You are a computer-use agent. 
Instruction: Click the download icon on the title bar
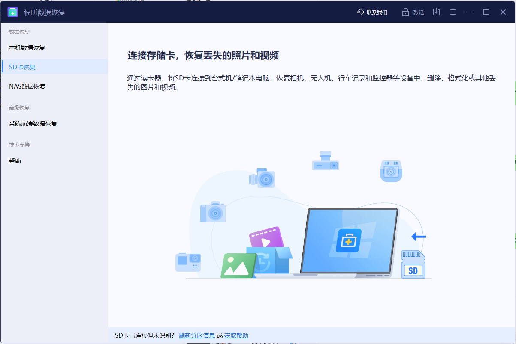[436, 12]
